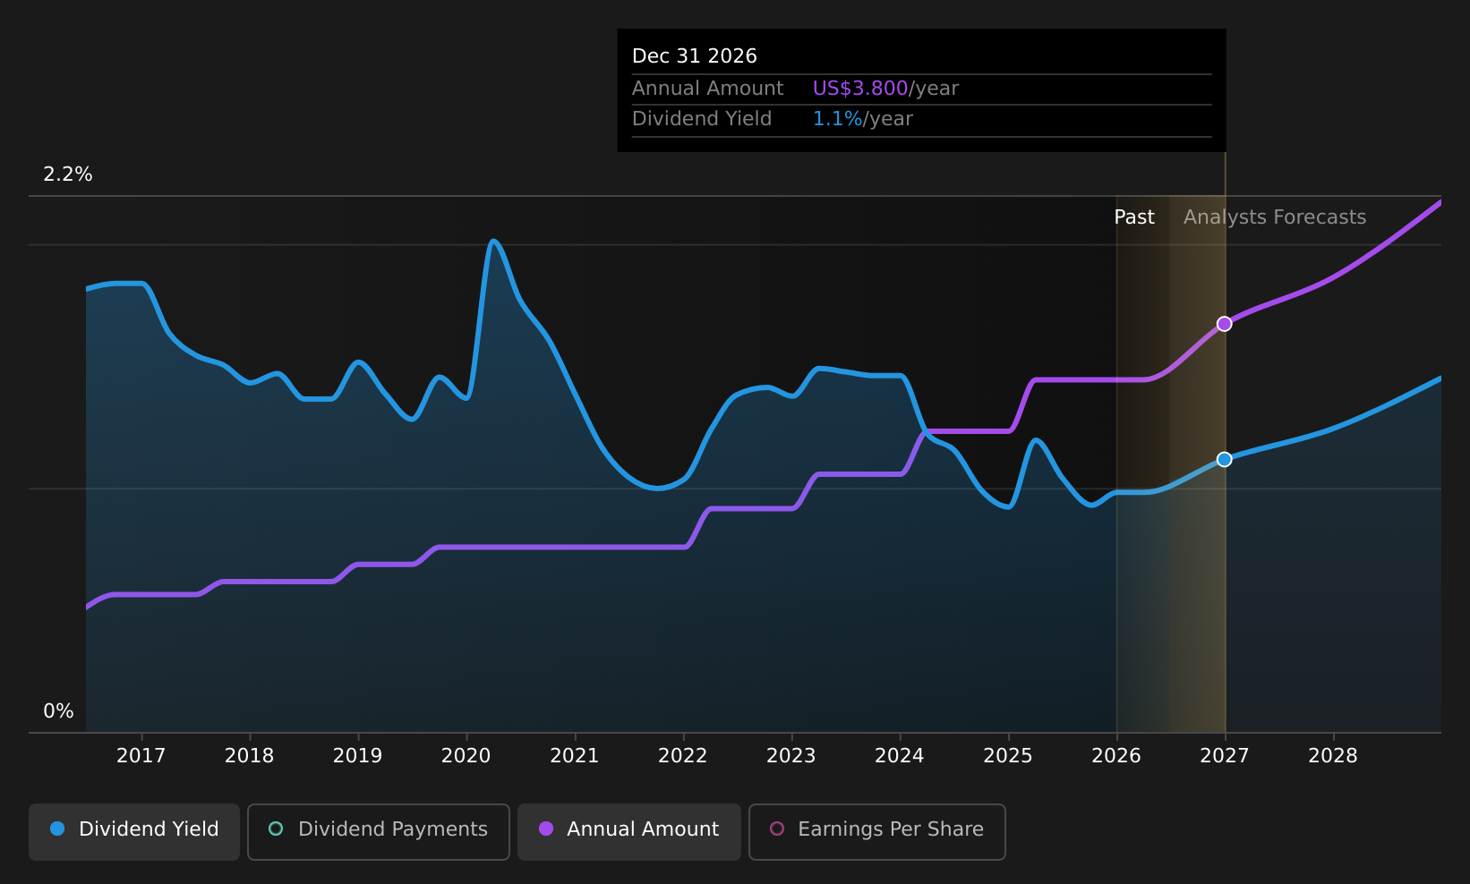The width and height of the screenshot is (1470, 884).
Task: Click the 2024 x-axis label
Action: click(x=900, y=756)
